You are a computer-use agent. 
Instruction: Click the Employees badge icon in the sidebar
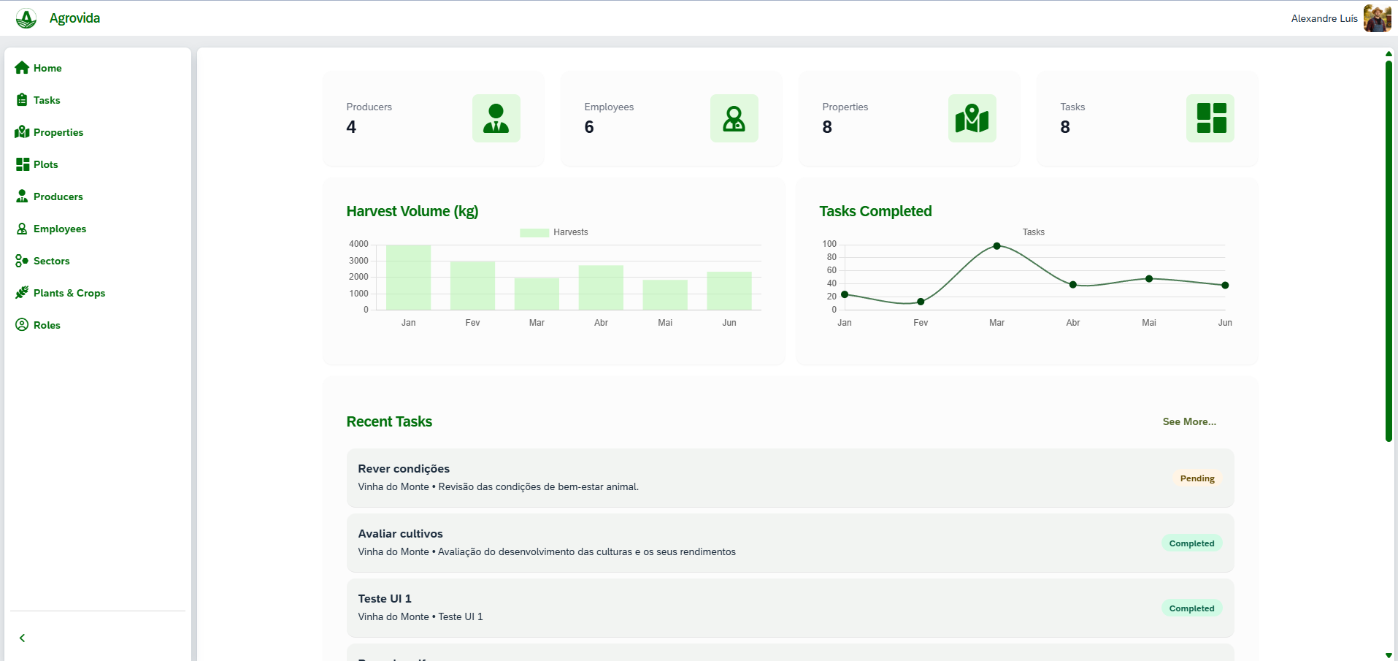(x=22, y=229)
